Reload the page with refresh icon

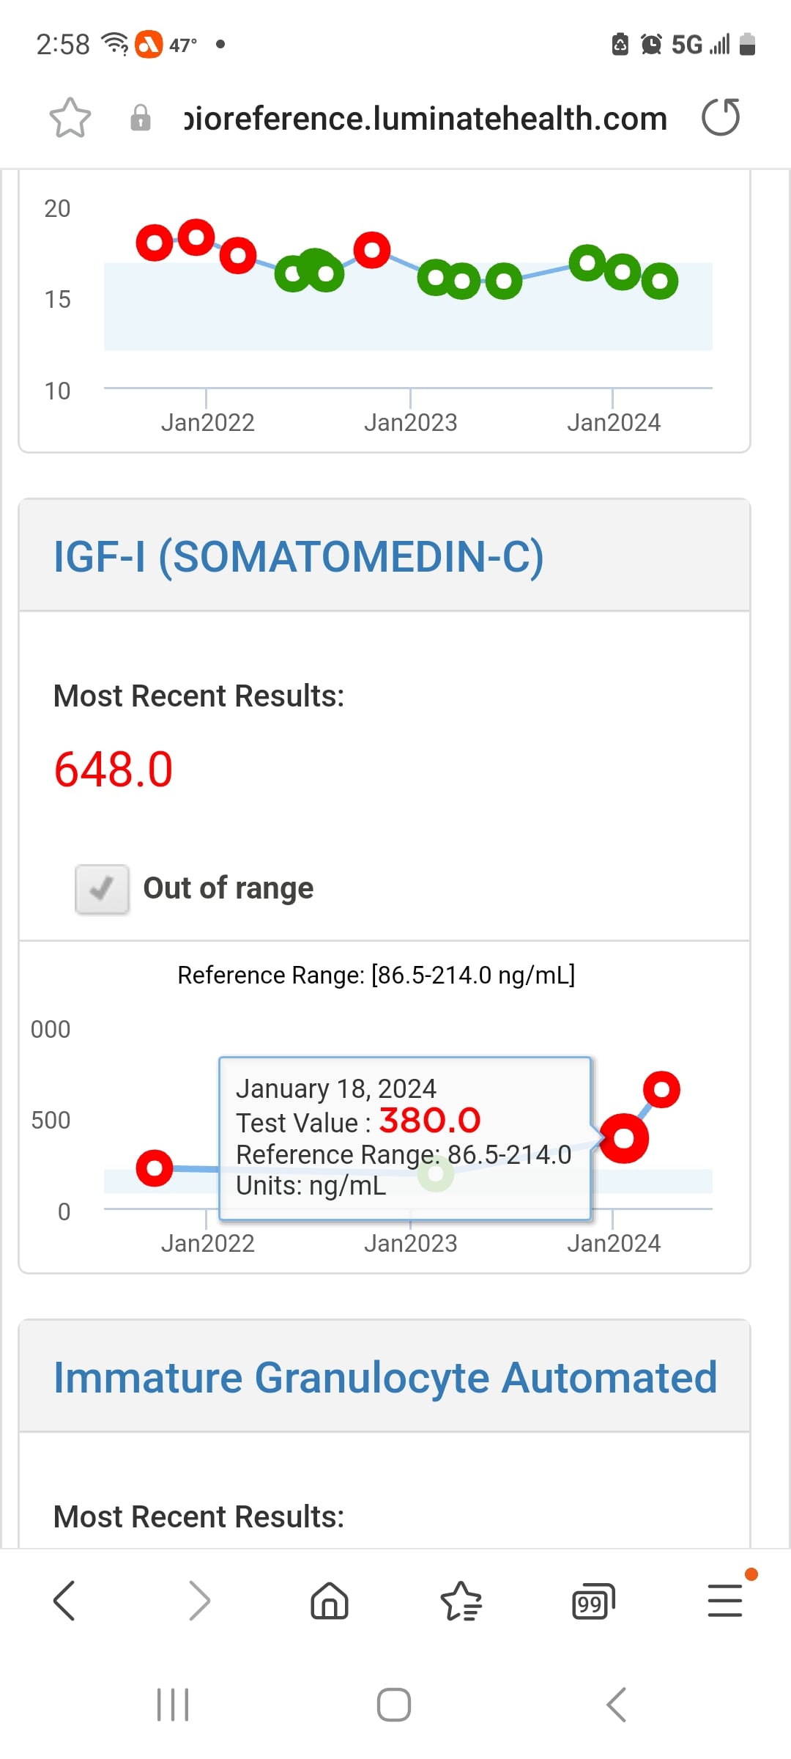coord(721,117)
